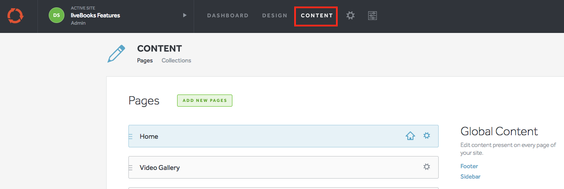Open the Footer global content link

[469, 166]
